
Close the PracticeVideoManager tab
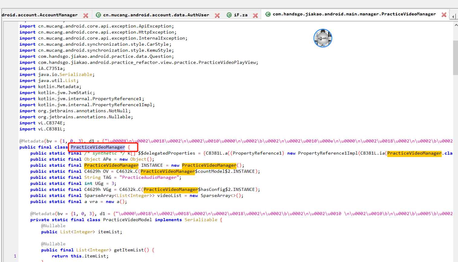[x=444, y=15]
